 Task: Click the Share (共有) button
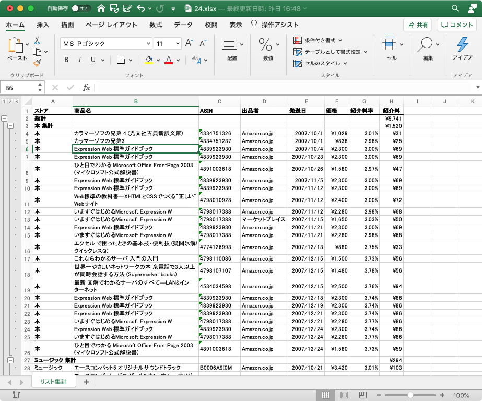[417, 25]
